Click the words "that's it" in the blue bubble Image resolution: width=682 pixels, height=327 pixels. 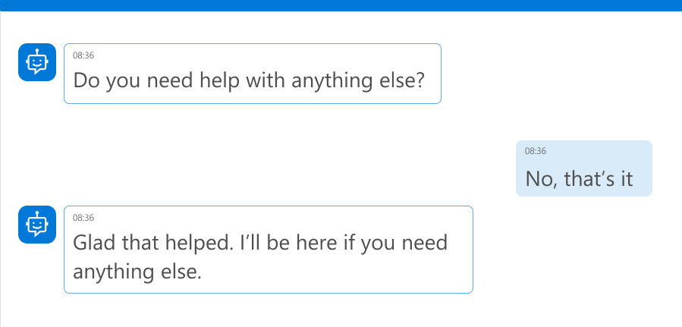pyautogui.click(x=599, y=180)
